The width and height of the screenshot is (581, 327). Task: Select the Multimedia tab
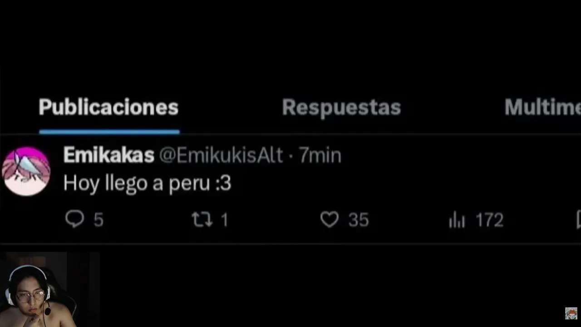click(x=542, y=108)
